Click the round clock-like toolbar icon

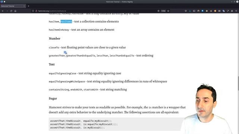coord(186,11)
